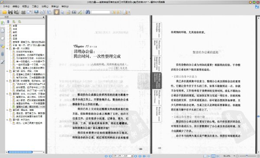Click the next page navigation button
Image resolution: width=260 pixels, height=158 pixels.
tap(136, 156)
